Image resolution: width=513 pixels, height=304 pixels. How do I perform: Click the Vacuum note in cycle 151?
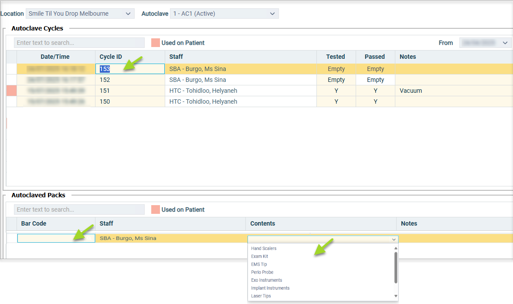click(411, 91)
